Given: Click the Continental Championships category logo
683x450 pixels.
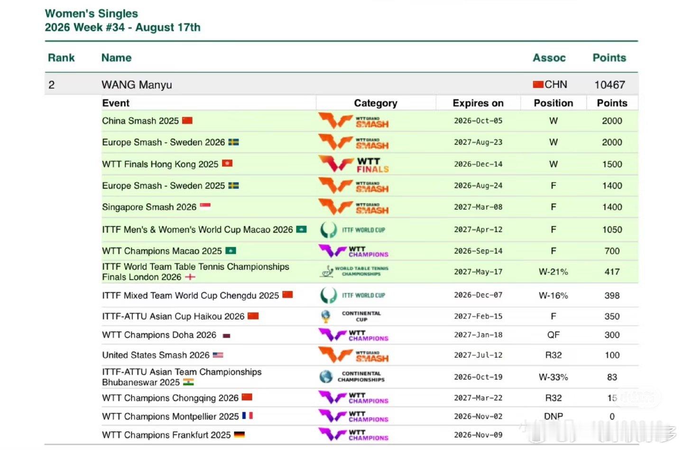Looking at the screenshot, I should pyautogui.click(x=352, y=377).
